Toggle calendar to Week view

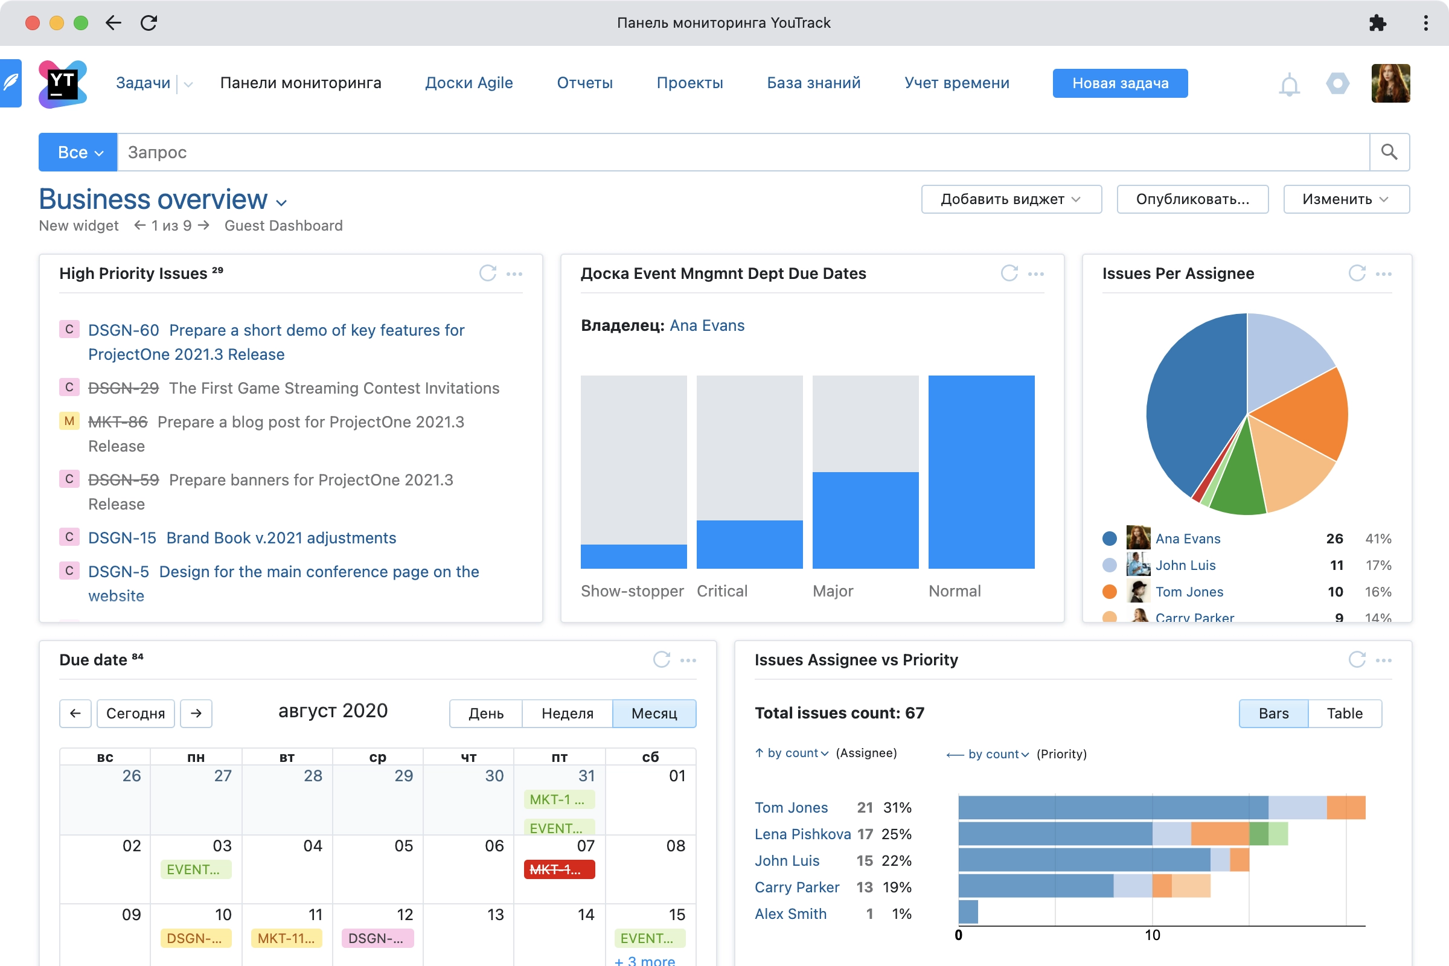(567, 712)
